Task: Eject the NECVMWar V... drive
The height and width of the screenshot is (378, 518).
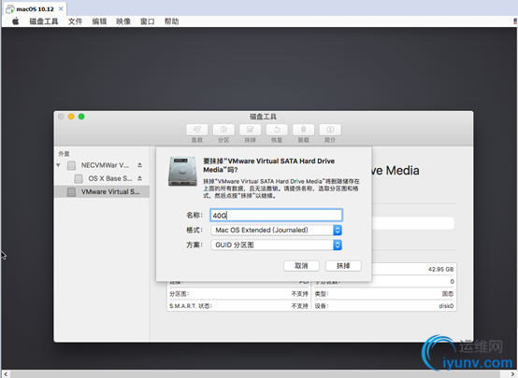Action: click(139, 165)
